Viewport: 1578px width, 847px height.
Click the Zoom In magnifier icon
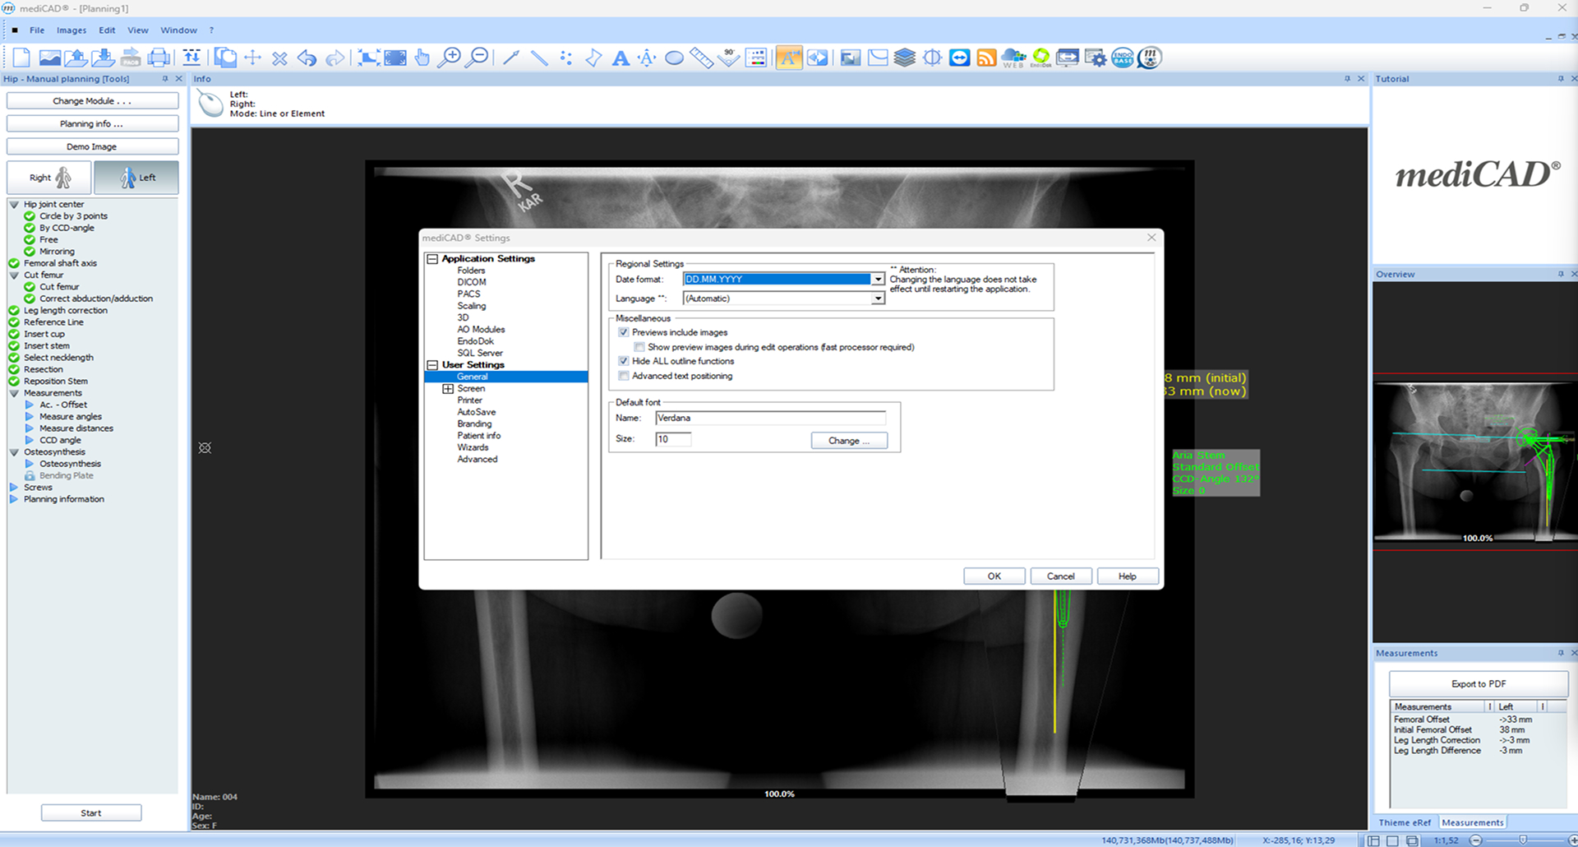[x=449, y=58]
